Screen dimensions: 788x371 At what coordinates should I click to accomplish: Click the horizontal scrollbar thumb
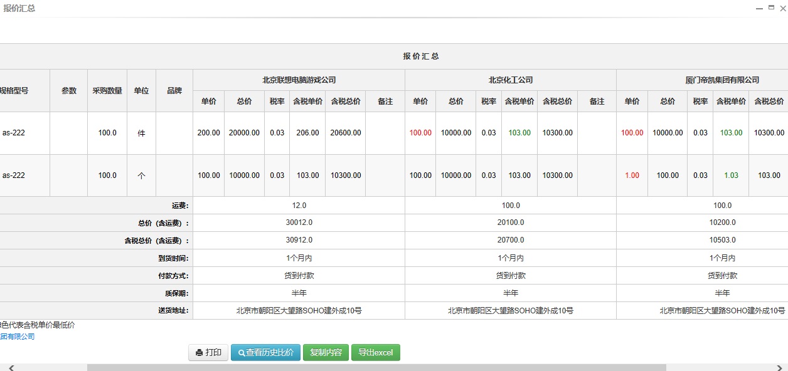click(376, 367)
